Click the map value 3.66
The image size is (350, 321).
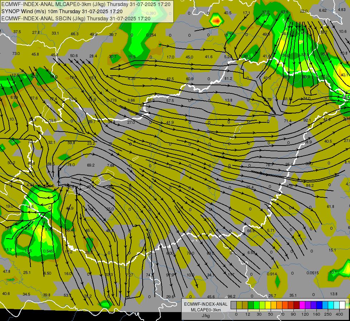point(131,100)
